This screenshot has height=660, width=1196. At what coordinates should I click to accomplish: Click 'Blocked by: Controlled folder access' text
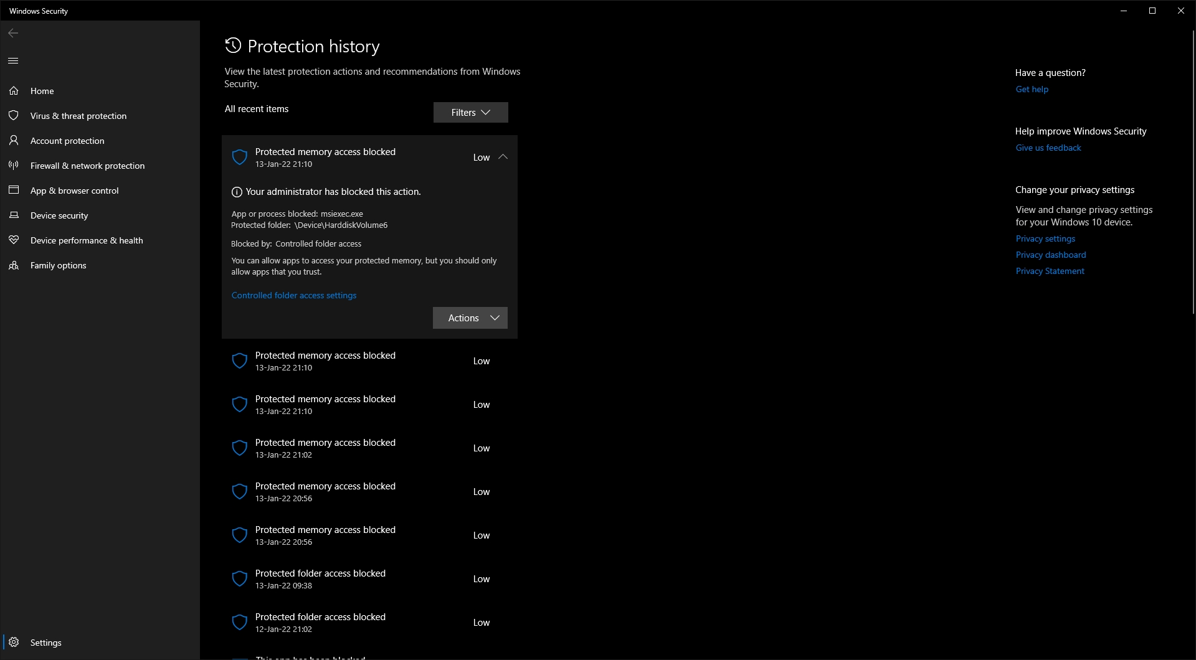[x=297, y=243]
